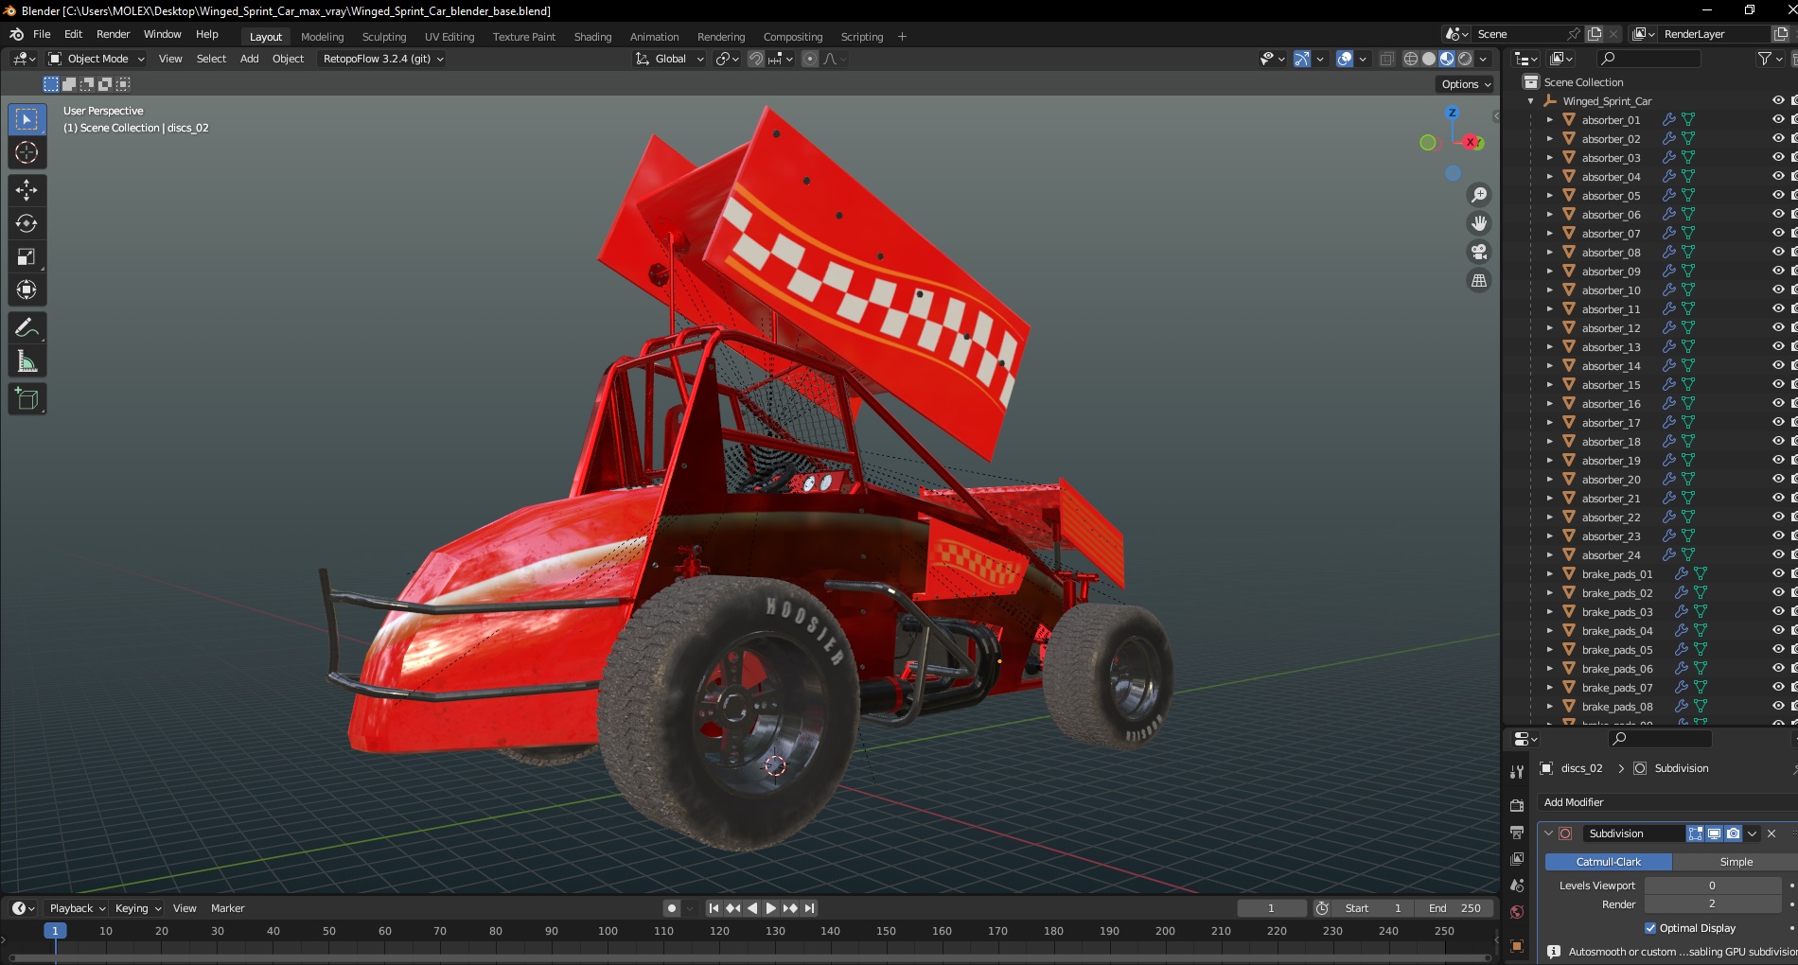Screen dimensions: 1798x965
Task: Click the outliner filter funnel icon
Action: pyautogui.click(x=1764, y=59)
